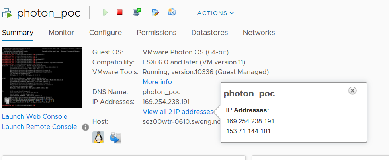Select the Summary tab
Screen dimensions: 389x160
click(x=18, y=33)
